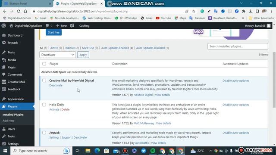This screenshot has width=276, height=155.
Task: Open the Digital Azadi School bookmark
Action: (x=17, y=18)
